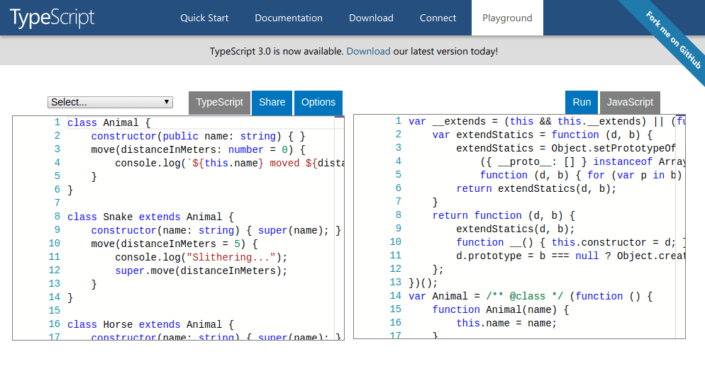Click the JavaScript output button
This screenshot has width=705, height=371.
point(630,102)
